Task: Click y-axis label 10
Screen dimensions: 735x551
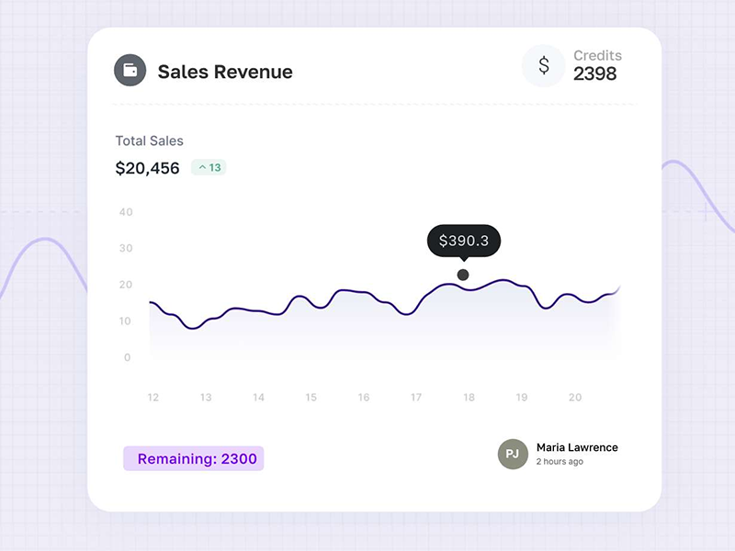Action: pos(125,321)
